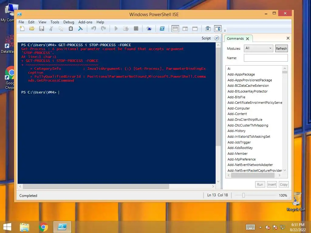Select Add-DnsClientNrptRule command
The height and width of the screenshot is (233, 311).
[x=245, y=120]
